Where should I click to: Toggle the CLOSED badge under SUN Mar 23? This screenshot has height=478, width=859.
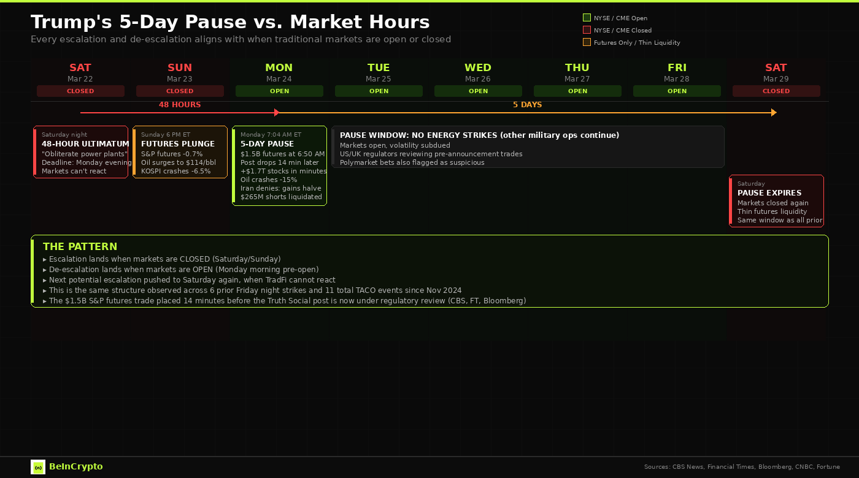[x=180, y=91]
